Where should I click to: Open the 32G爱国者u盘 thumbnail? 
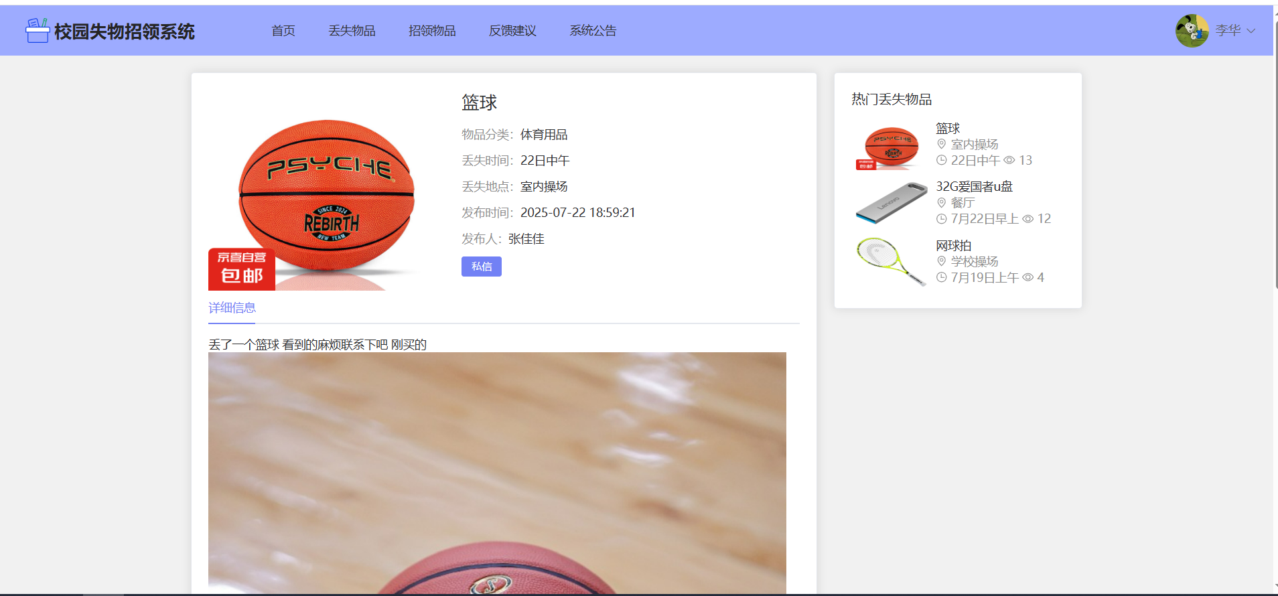pyautogui.click(x=892, y=203)
